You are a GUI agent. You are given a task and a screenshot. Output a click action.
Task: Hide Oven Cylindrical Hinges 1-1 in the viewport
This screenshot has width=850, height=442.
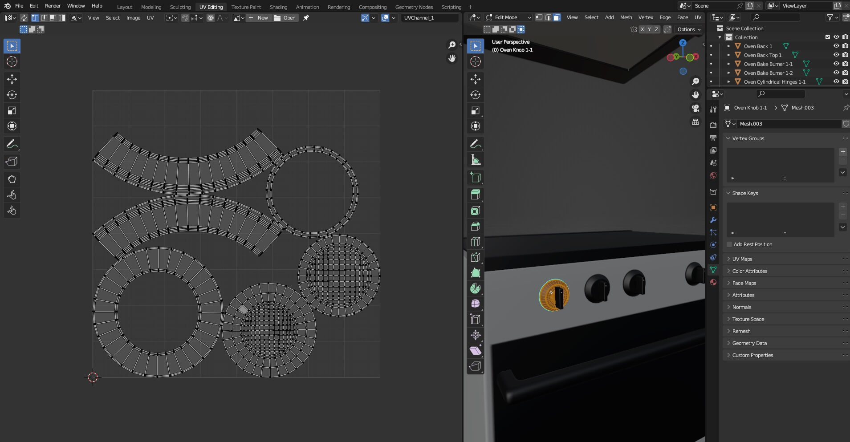pyautogui.click(x=836, y=81)
